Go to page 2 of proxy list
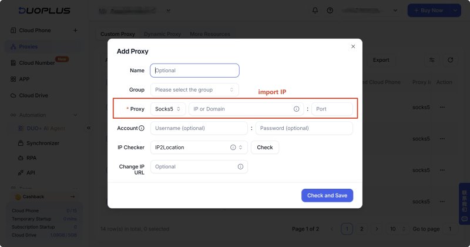 [362, 229]
